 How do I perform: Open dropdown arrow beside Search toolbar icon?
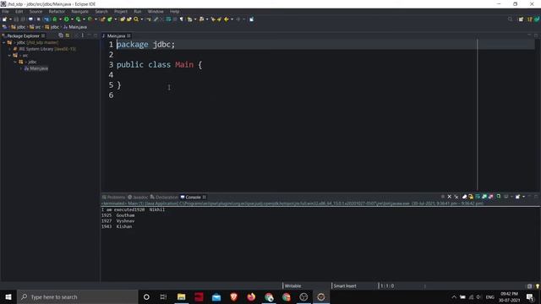click(142, 19)
